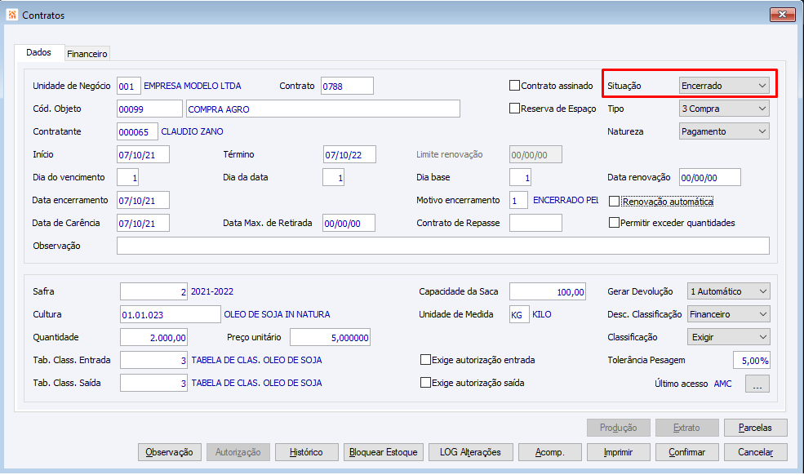Open the Histórico button
Image resolution: width=804 pixels, height=475 pixels.
pos(306,452)
